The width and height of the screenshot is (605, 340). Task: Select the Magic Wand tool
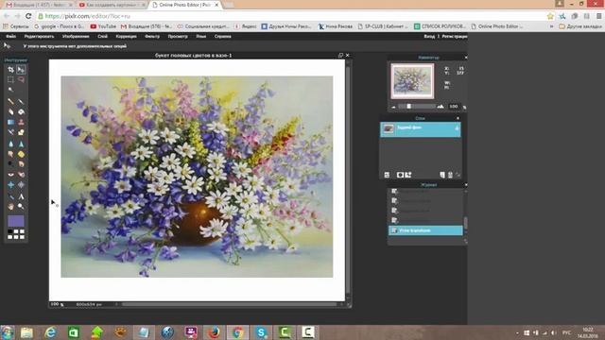coord(10,90)
